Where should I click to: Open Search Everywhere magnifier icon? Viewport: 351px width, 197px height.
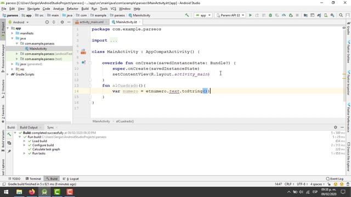click(341, 15)
